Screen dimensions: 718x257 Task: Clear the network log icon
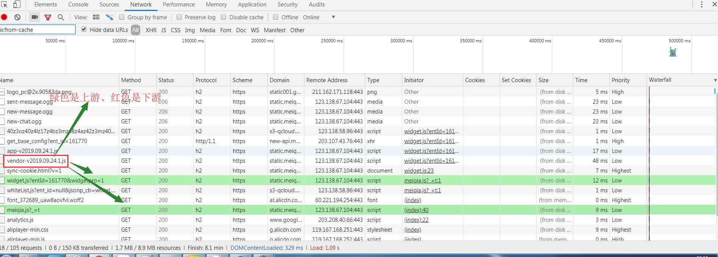[x=17, y=17]
